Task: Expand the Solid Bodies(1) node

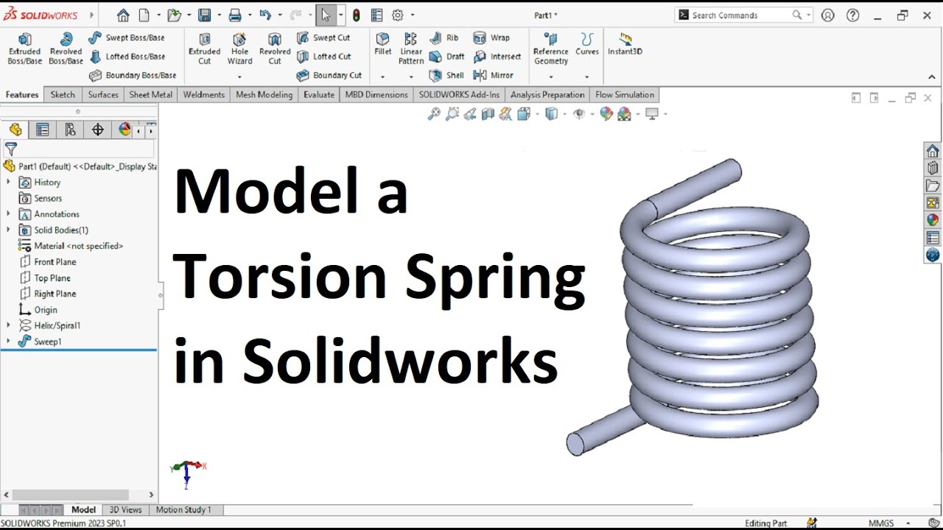Action: click(x=9, y=230)
